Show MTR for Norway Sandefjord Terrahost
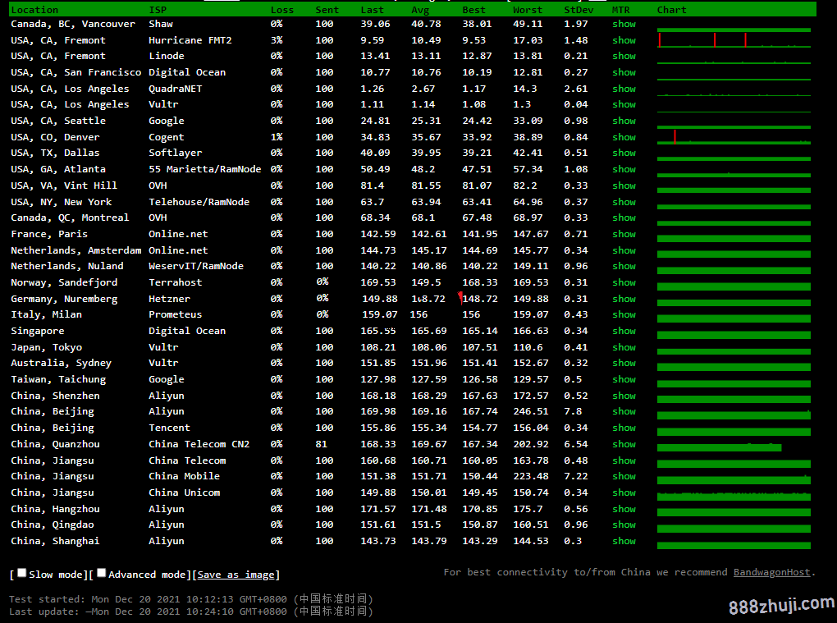 624,283
